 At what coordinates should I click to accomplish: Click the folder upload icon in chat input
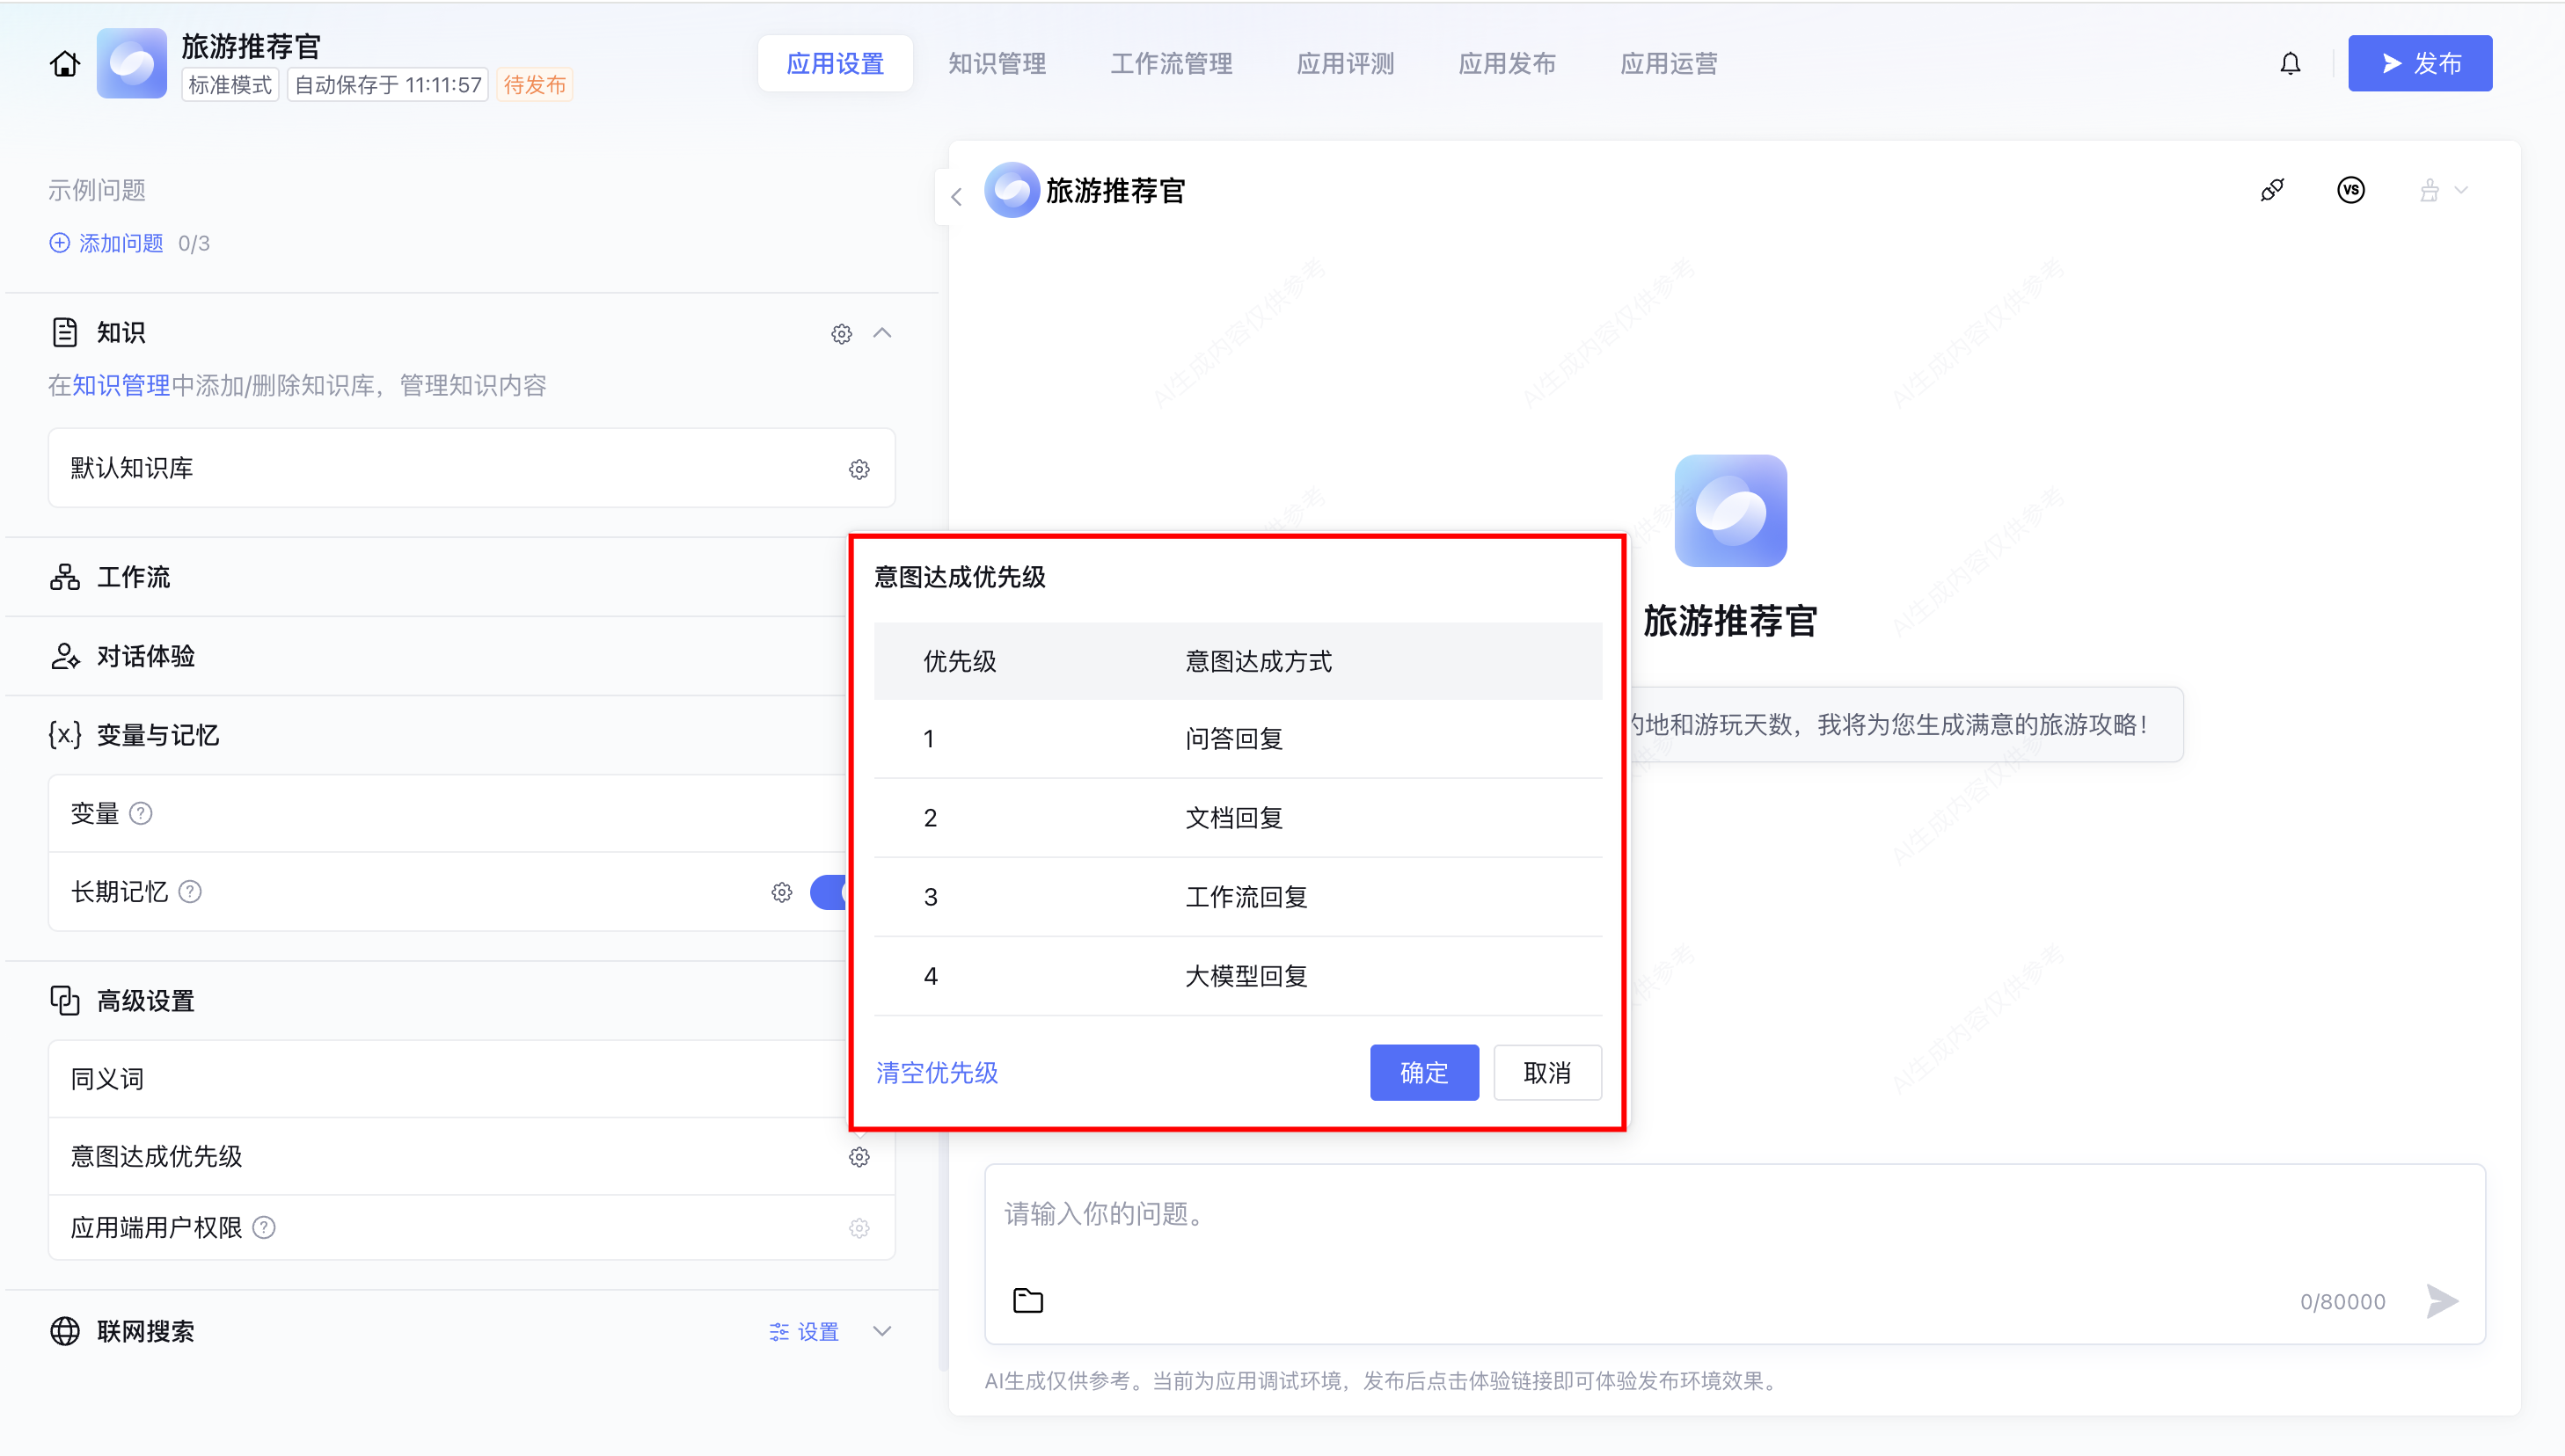[1027, 1300]
